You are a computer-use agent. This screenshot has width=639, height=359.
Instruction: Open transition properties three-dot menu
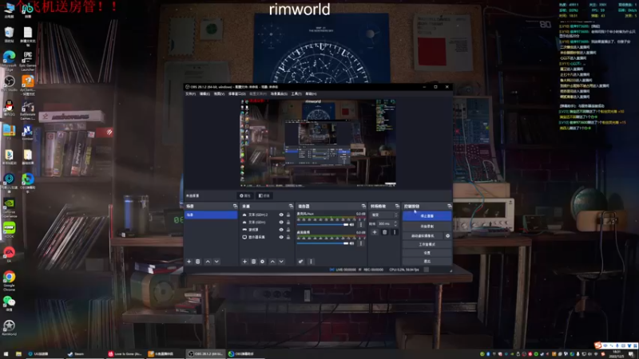pos(394,232)
